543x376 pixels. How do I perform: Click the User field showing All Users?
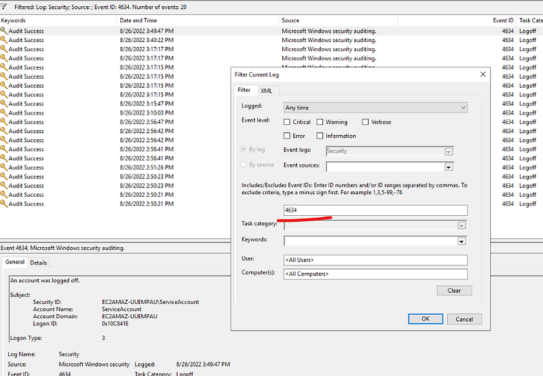375,260
